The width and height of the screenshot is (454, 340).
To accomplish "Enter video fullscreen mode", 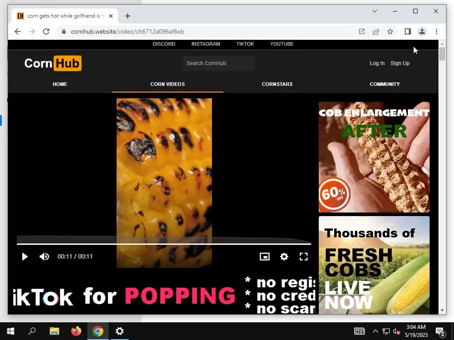I will (x=303, y=256).
